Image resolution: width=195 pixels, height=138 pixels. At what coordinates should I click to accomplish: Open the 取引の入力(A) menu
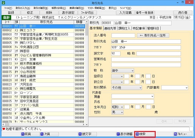[23, 8]
